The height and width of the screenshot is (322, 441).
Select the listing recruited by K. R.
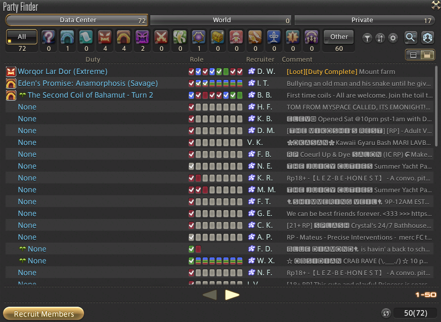coord(220,178)
